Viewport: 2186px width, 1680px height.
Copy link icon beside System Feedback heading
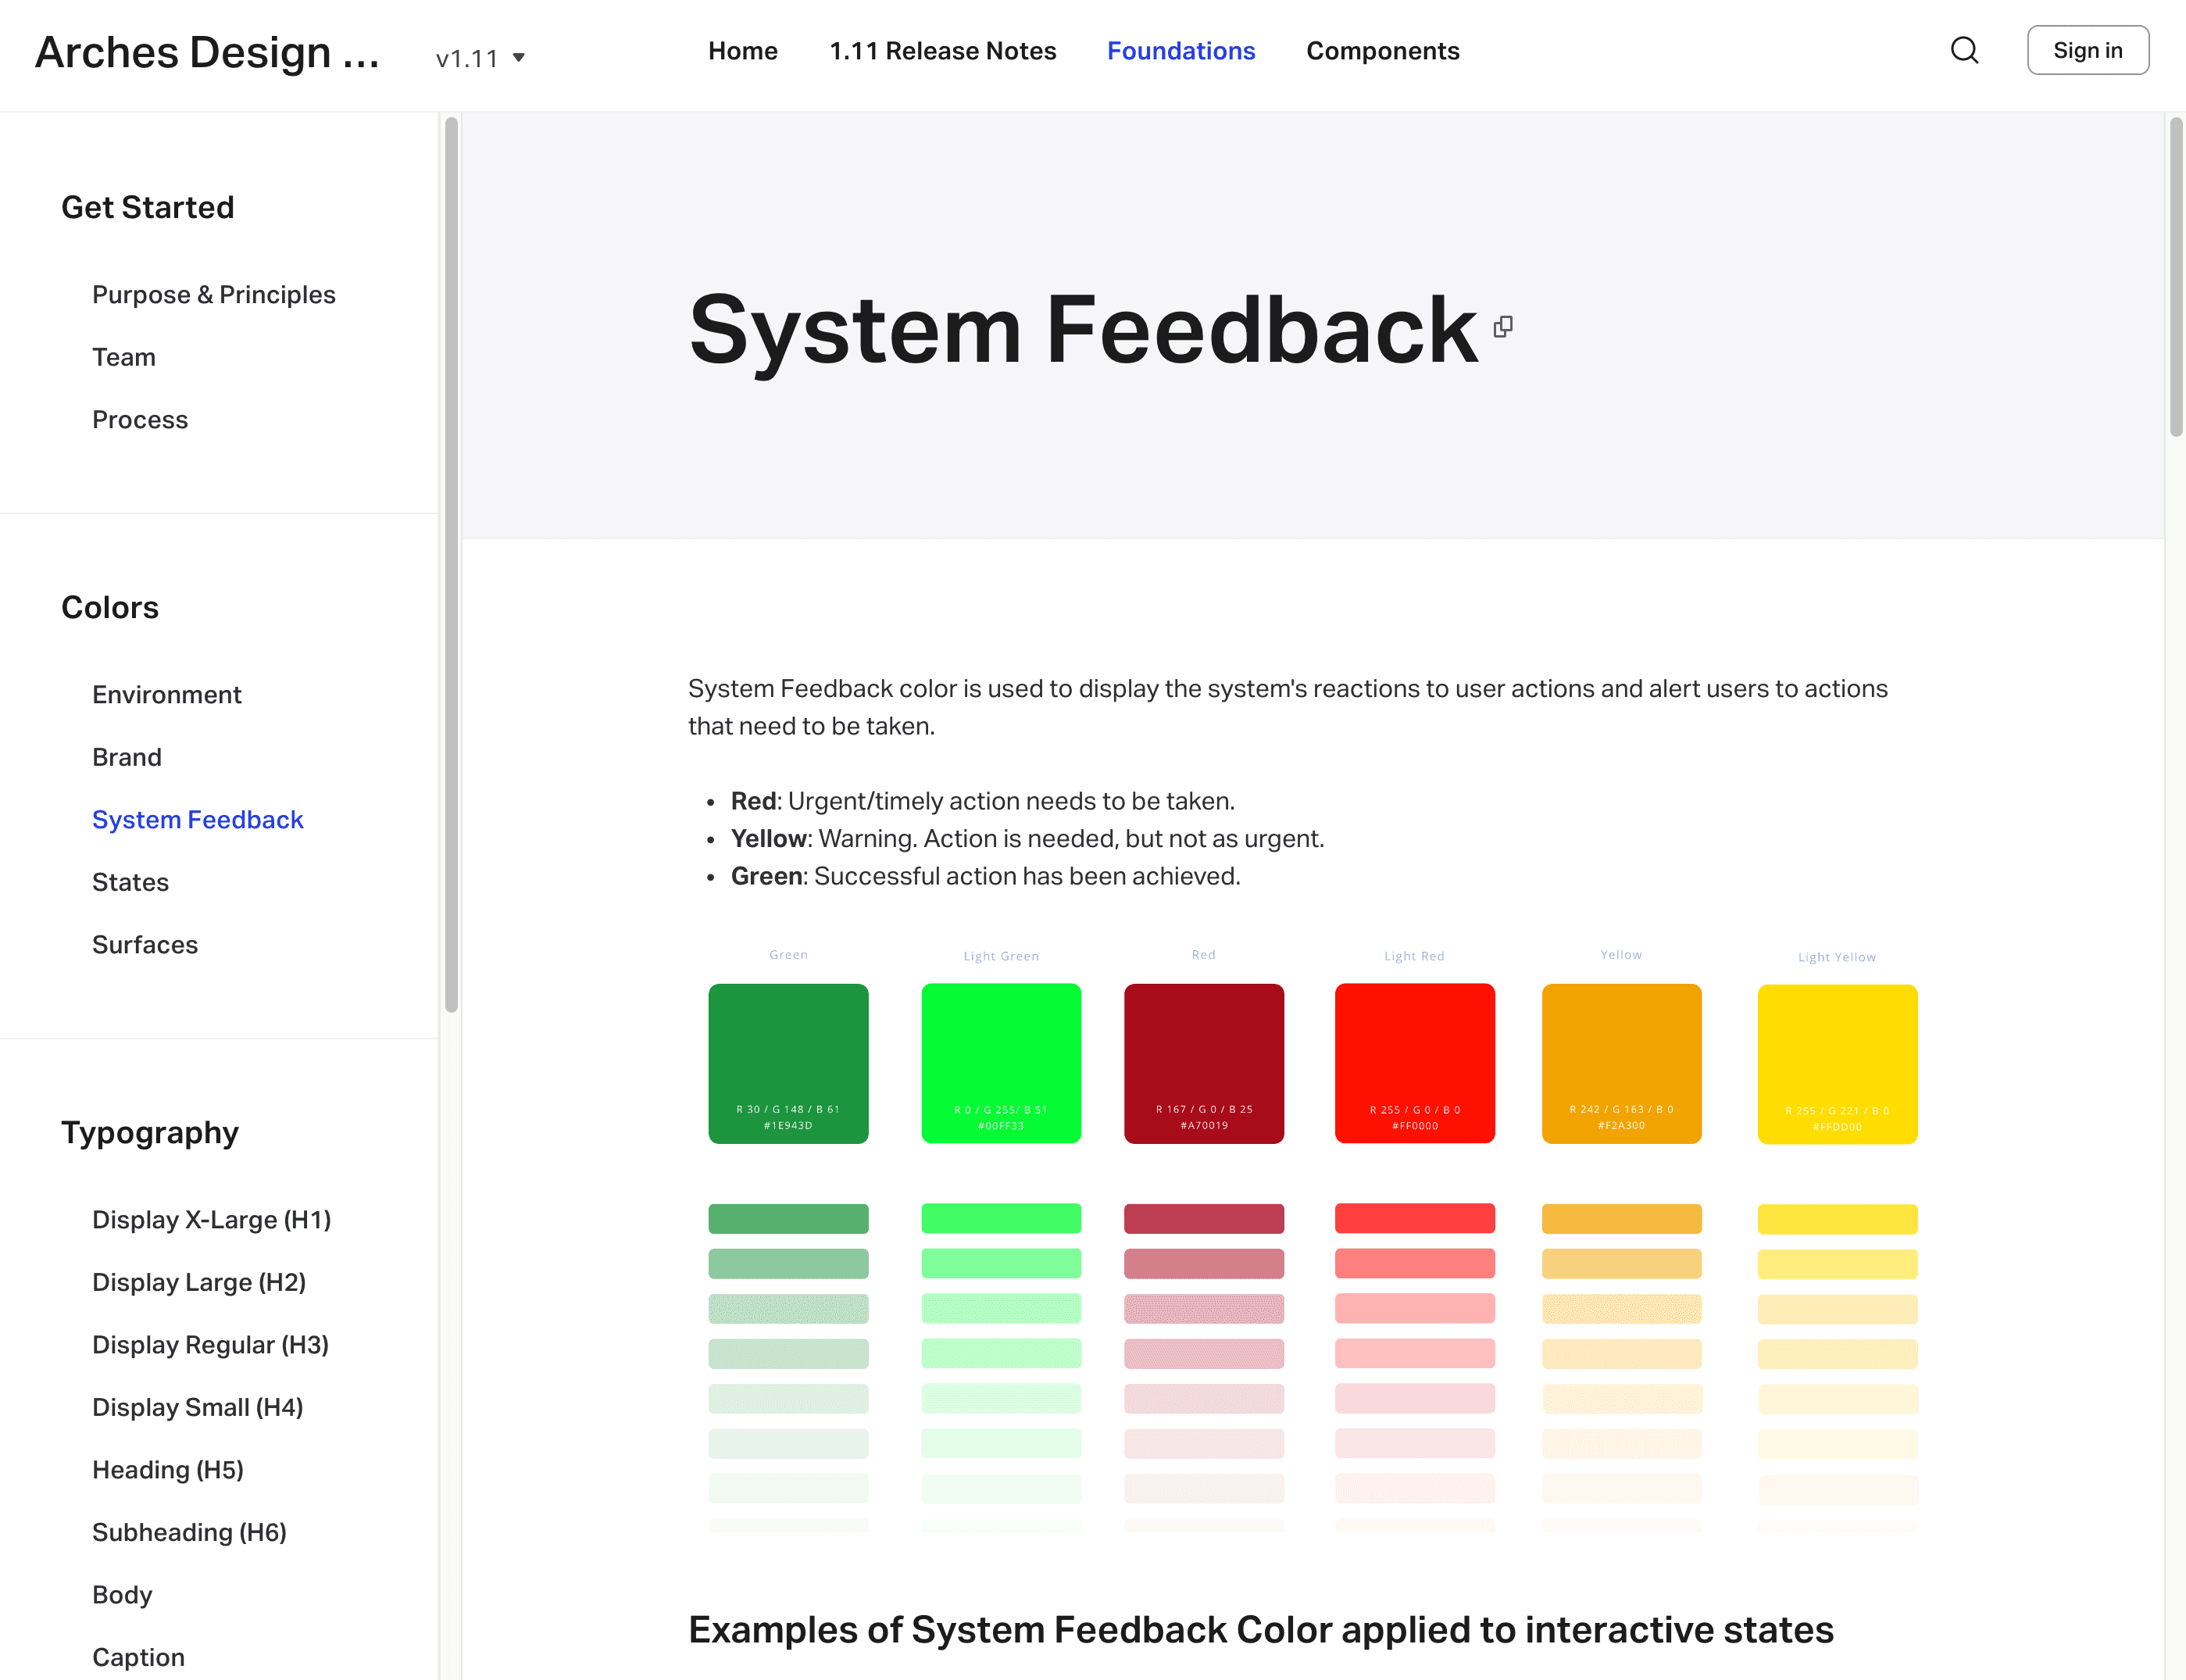[x=1502, y=327]
